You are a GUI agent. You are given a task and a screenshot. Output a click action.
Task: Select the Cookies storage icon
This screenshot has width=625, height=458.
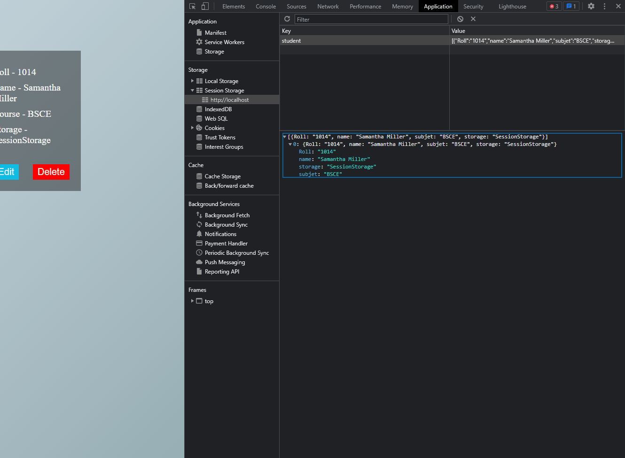(200, 128)
